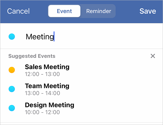Viewport: 163px width, 125px height.
Task: Save the new event
Action: pyautogui.click(x=148, y=11)
